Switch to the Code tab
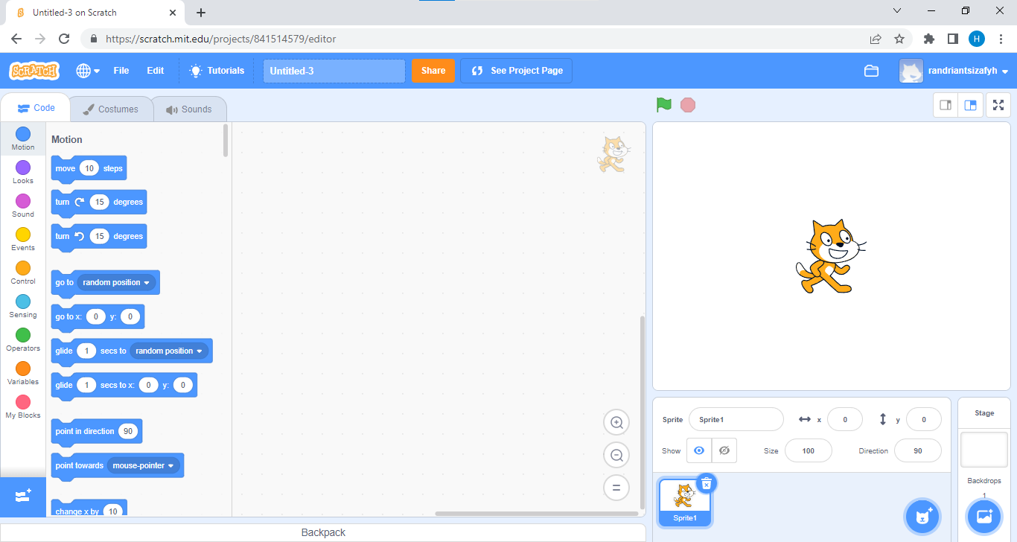Viewport: 1017px width, 542px height. 36,108
